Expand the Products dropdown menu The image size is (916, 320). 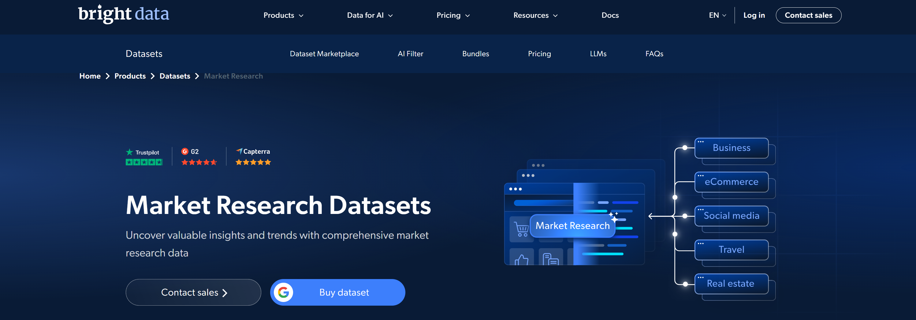pos(283,15)
